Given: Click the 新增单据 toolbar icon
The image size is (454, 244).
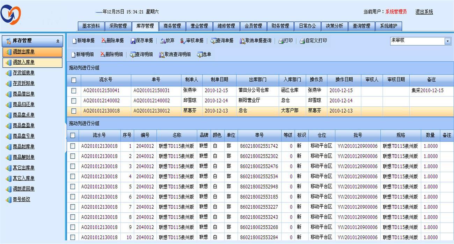Looking at the screenshot, I should (x=74, y=41).
